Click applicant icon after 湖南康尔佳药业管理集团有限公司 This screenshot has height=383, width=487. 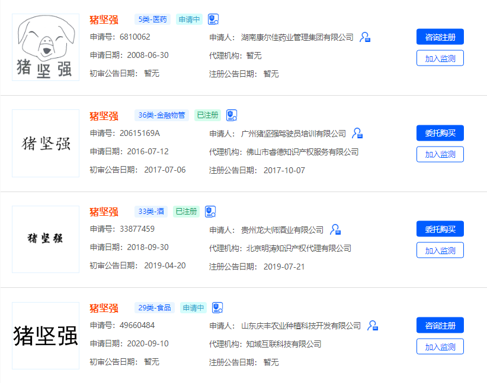click(365, 37)
